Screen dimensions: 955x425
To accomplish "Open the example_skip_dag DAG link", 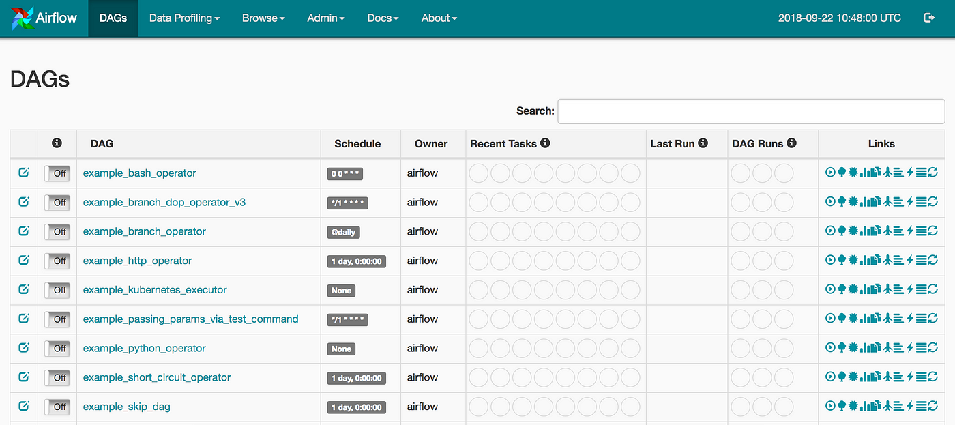I will click(126, 407).
